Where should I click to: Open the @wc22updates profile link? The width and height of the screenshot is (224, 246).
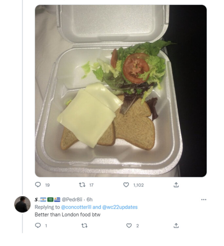pyautogui.click(x=120, y=207)
